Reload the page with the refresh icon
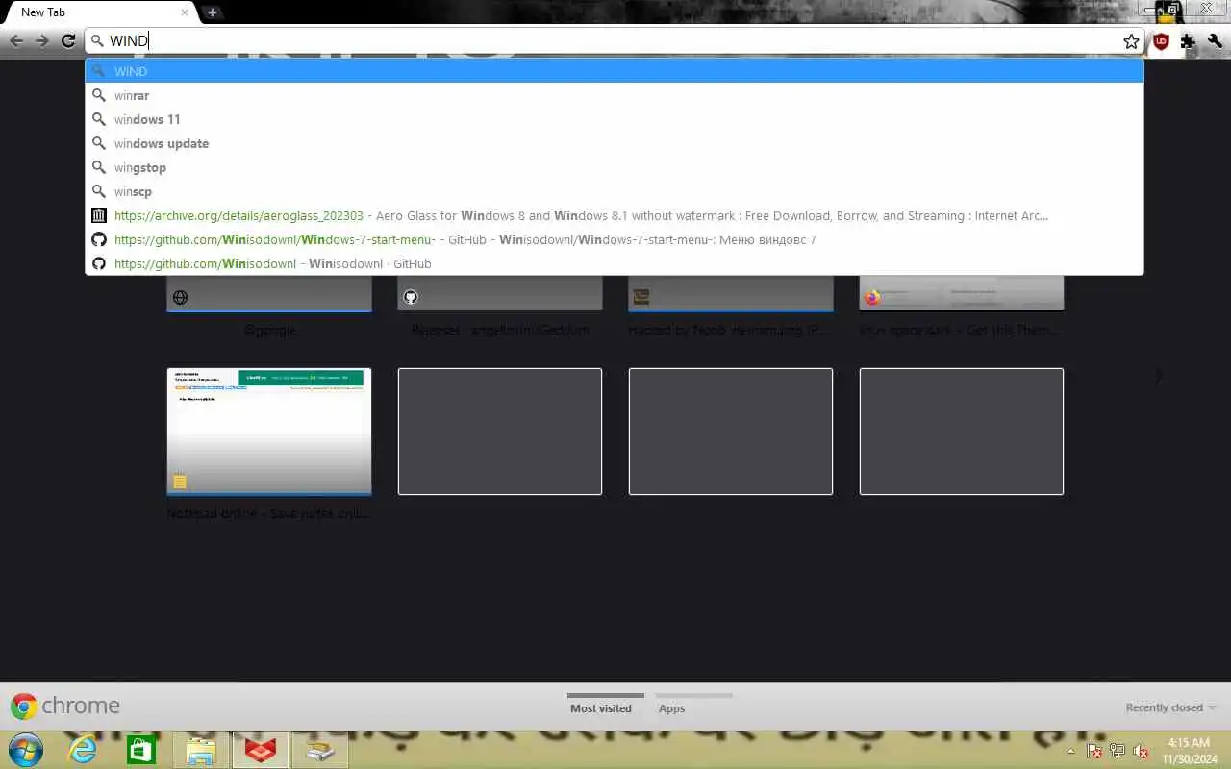The image size is (1231, 769). tap(67, 40)
